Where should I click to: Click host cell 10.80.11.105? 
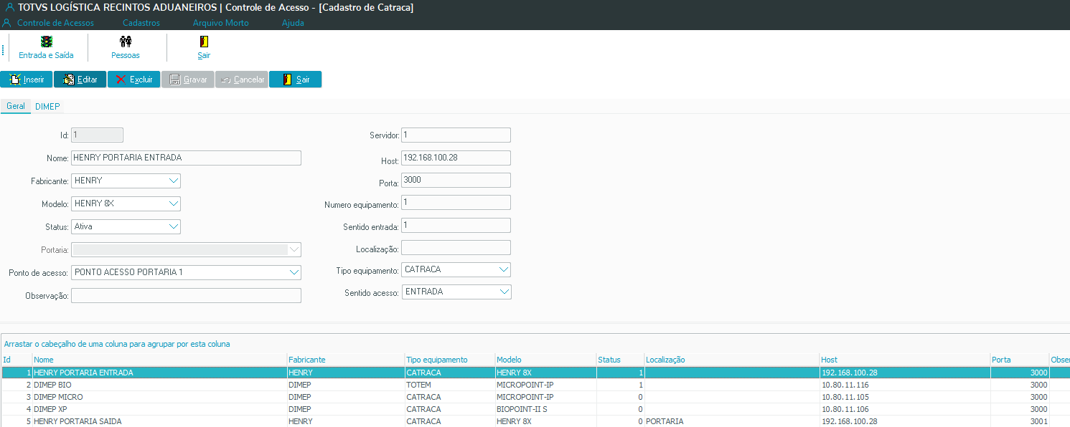[905, 397]
